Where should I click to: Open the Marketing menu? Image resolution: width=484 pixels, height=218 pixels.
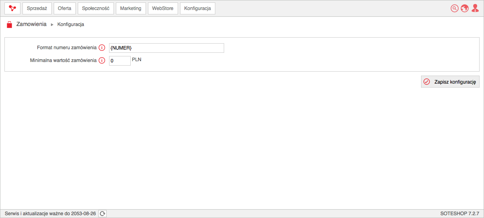pyautogui.click(x=131, y=8)
